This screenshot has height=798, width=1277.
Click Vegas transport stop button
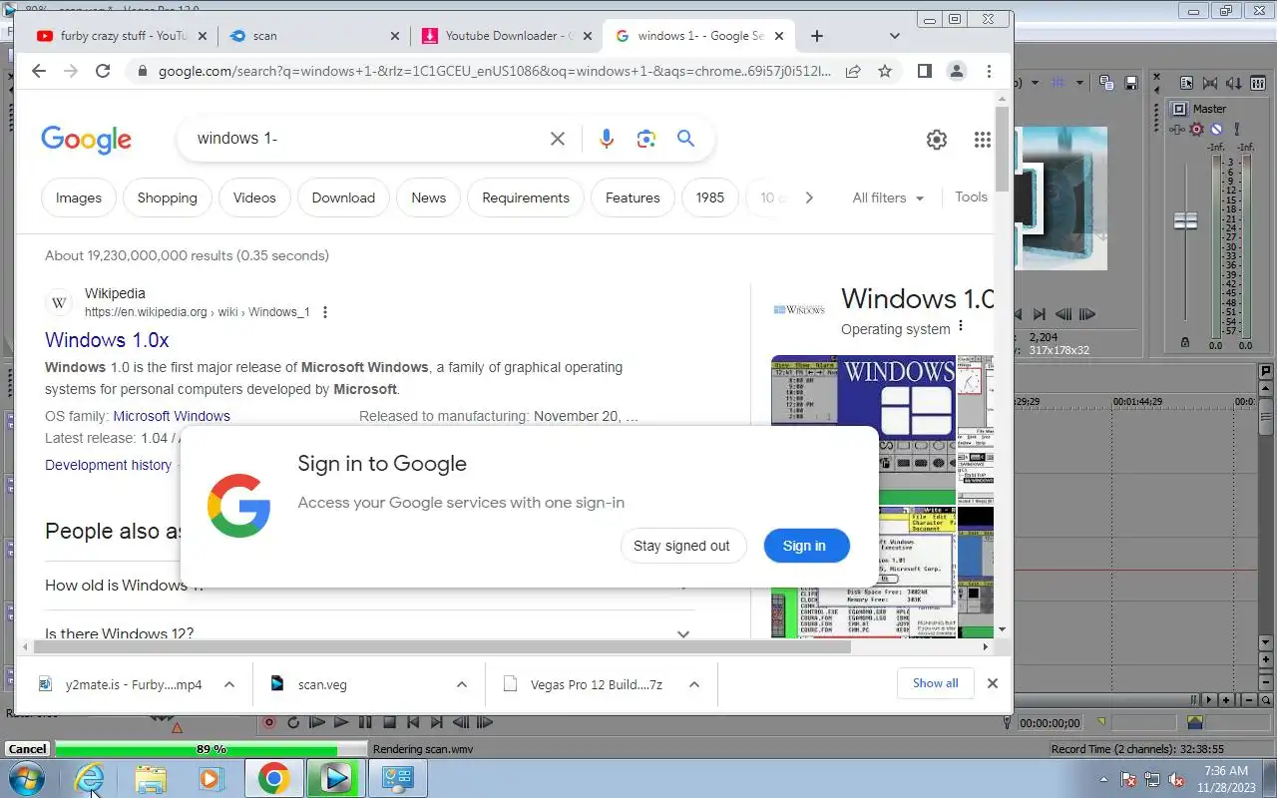[389, 722]
